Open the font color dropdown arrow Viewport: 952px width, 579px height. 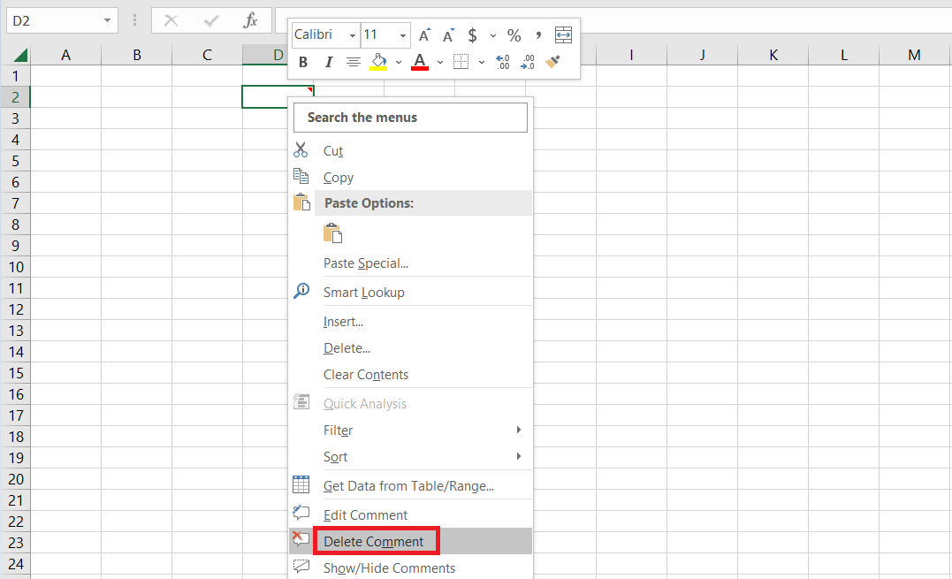pos(440,62)
